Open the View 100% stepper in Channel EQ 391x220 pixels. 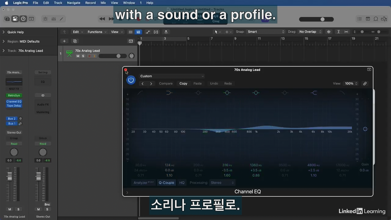tap(351, 83)
